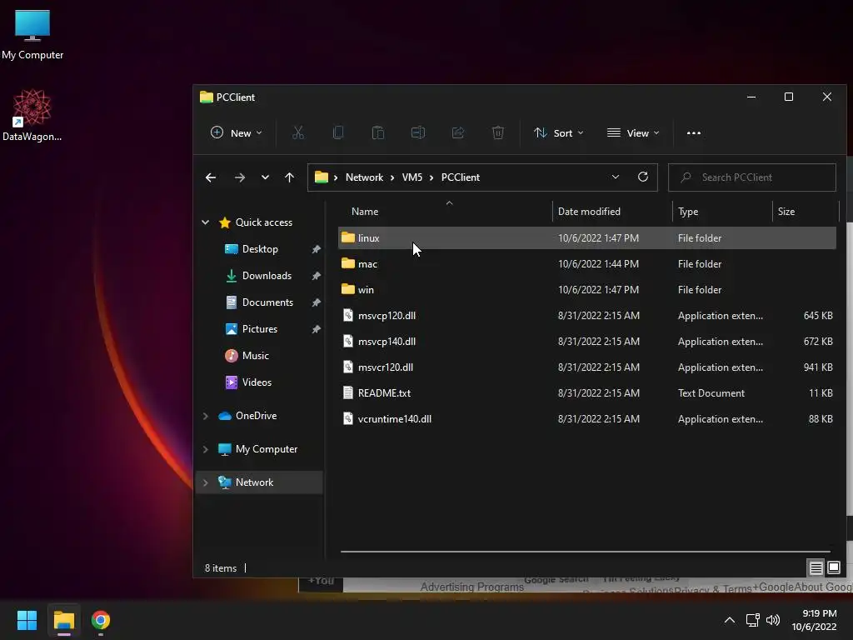
Task: Click the Search PCClient box
Action: coord(752,177)
